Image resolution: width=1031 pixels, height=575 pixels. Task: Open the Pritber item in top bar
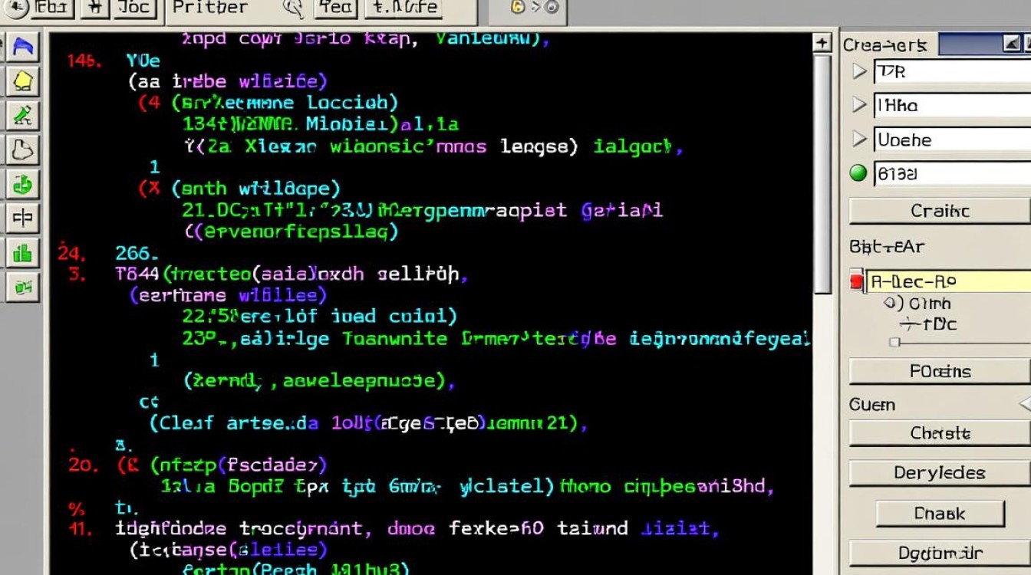click(x=209, y=8)
